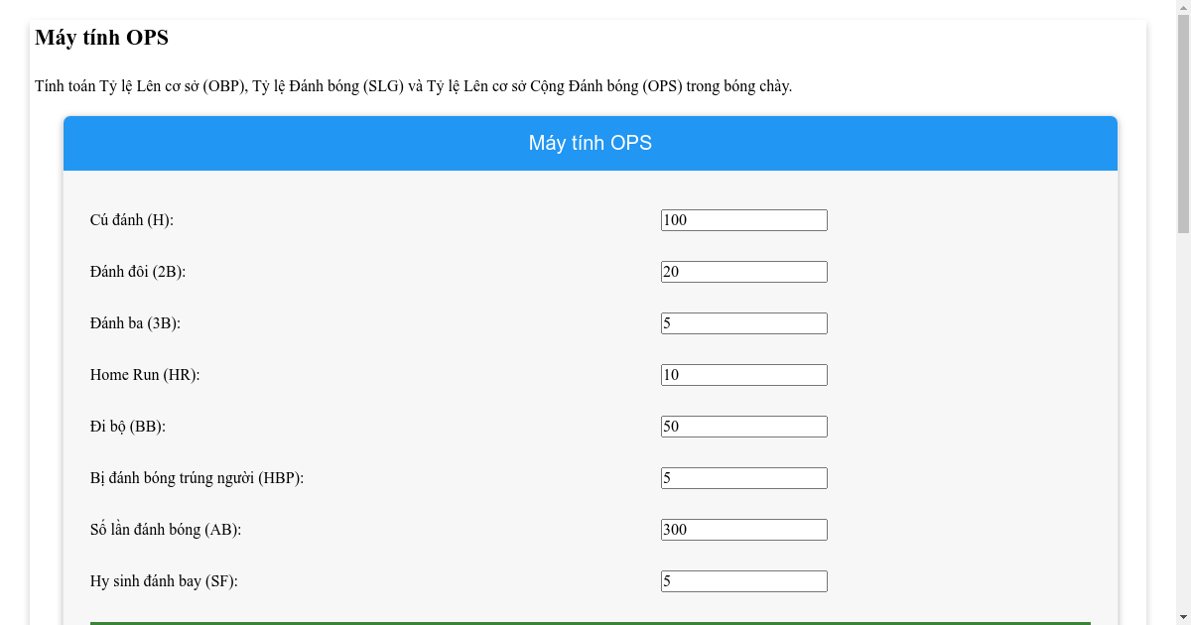The image size is (1191, 625).
Task: Click the "Đánh ba (3B):" label text
Action: tap(135, 323)
